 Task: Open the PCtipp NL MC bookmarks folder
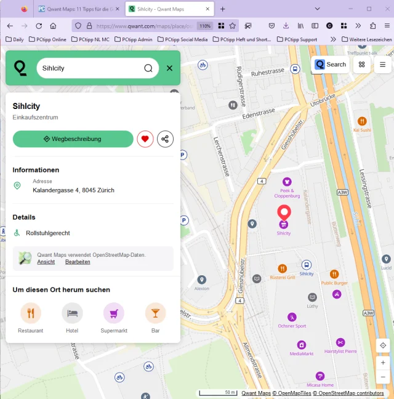[90, 39]
